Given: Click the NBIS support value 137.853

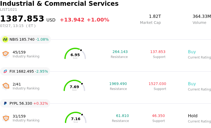Looking at the screenshot, I should [158, 52].
